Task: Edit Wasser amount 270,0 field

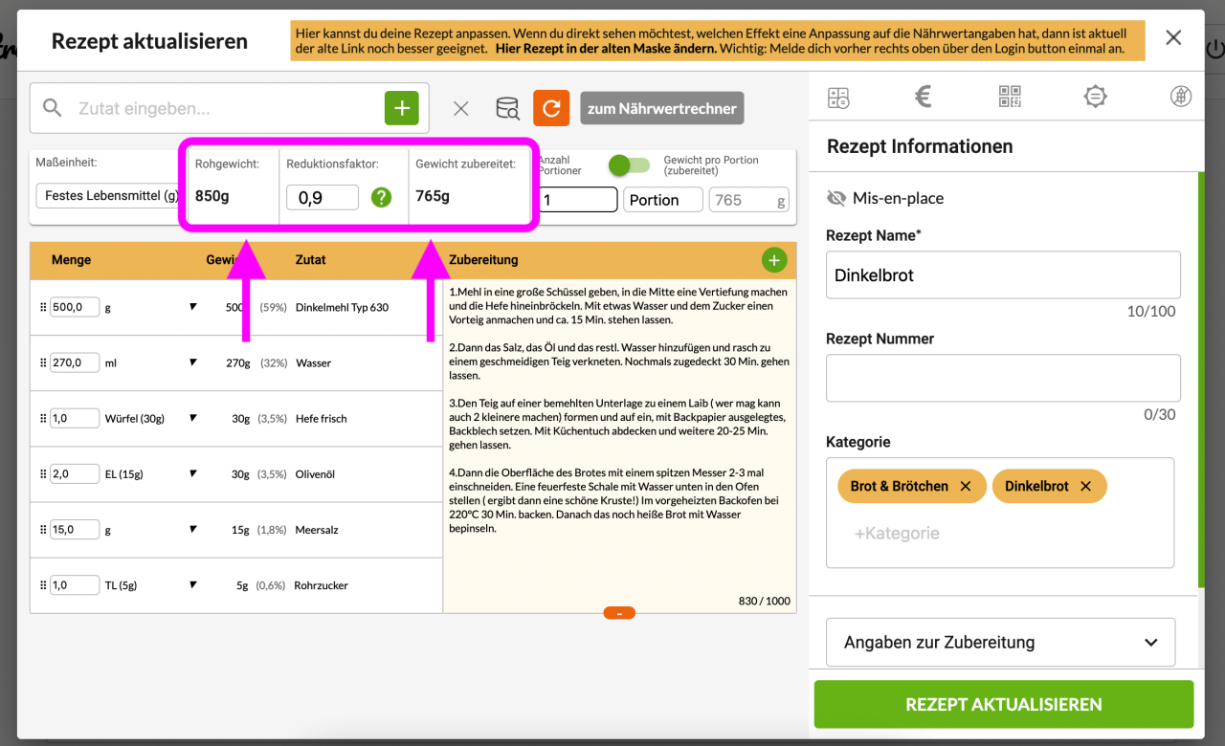Action: coord(75,363)
